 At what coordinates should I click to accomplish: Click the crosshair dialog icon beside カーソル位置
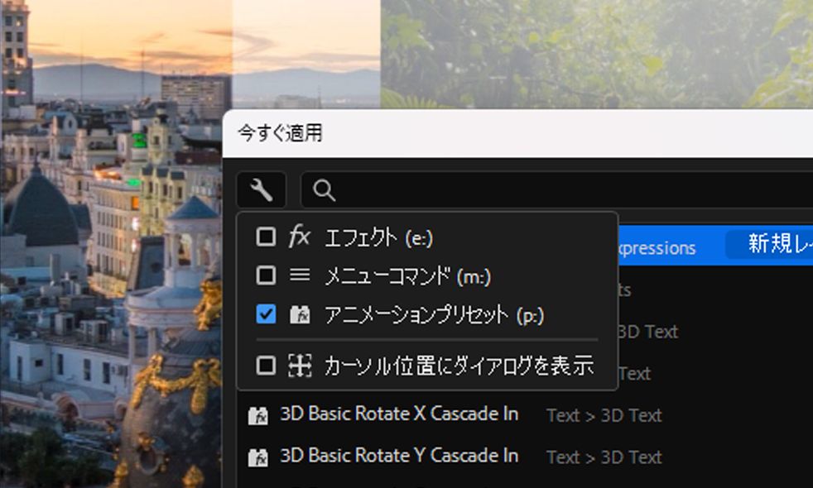tap(299, 366)
